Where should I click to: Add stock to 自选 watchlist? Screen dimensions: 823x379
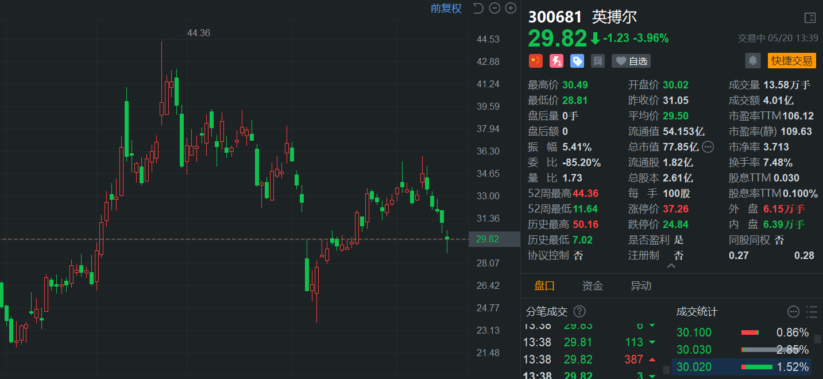(631, 61)
